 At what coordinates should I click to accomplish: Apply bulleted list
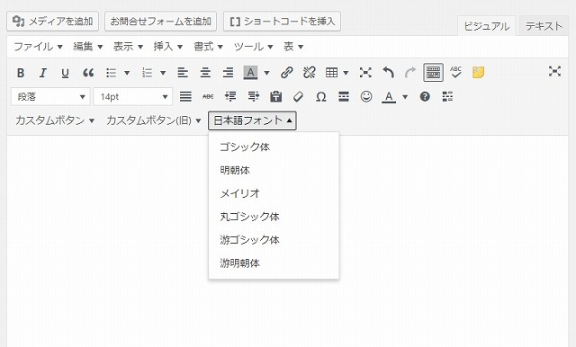coord(111,73)
